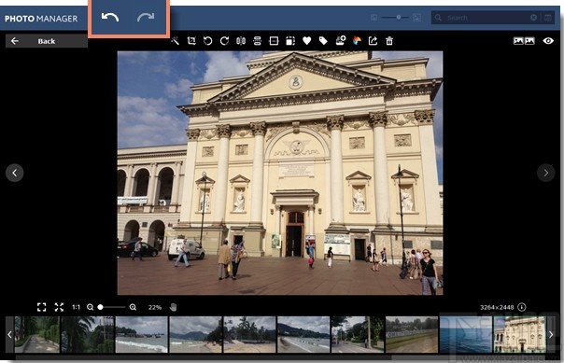This screenshot has width=564, height=363.
Task: Click the large-thumbnail icon right of the top slider
Action: pyautogui.click(x=416, y=17)
